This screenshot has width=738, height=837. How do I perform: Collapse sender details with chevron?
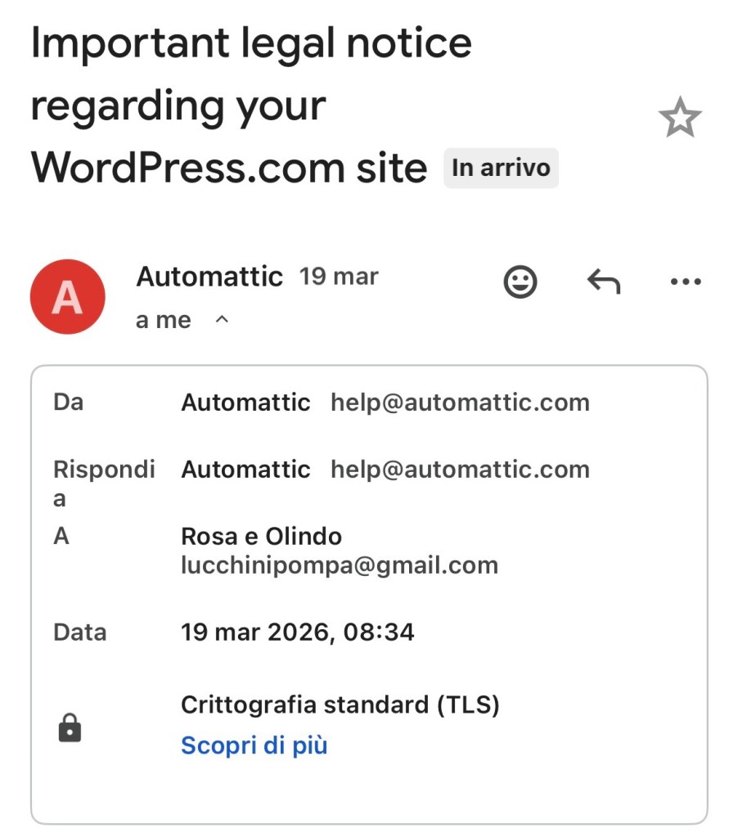221,321
